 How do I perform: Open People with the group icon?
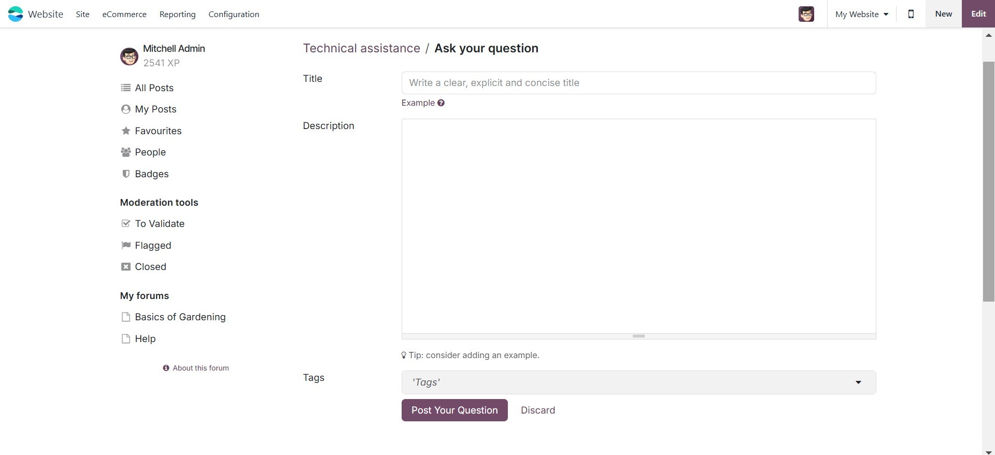pyautogui.click(x=125, y=152)
